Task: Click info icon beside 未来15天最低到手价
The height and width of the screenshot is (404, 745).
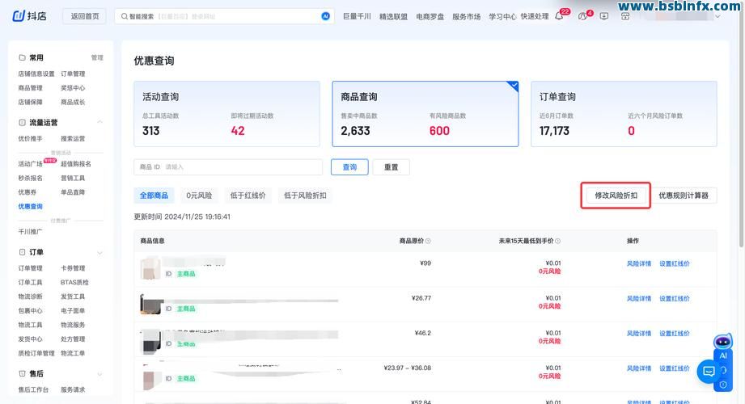Action: (x=558, y=241)
